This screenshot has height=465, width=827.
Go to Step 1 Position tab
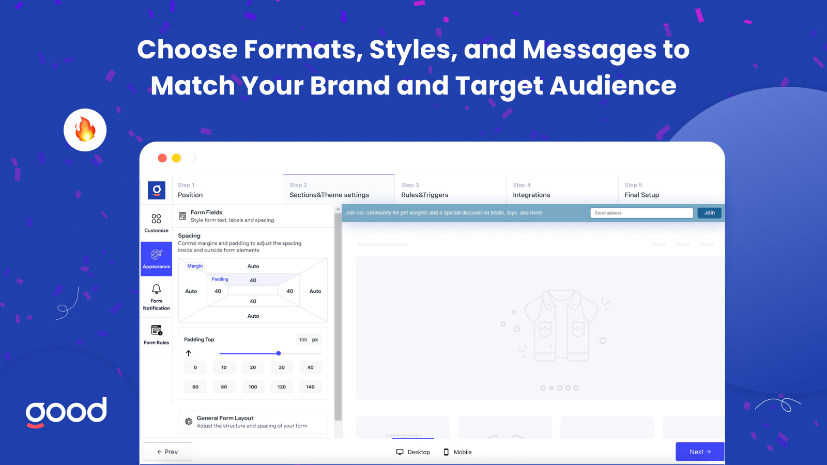[227, 190]
